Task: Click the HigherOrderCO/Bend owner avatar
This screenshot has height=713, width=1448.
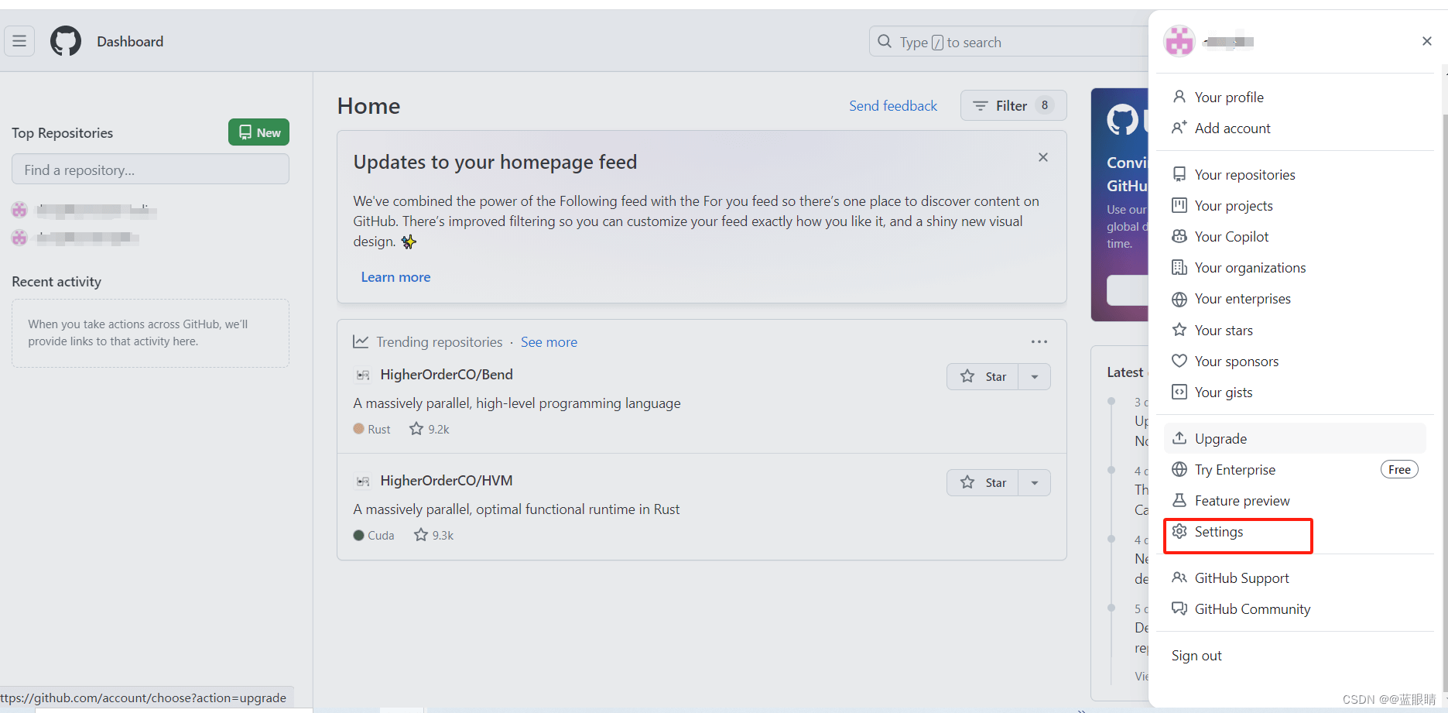Action: click(x=362, y=375)
